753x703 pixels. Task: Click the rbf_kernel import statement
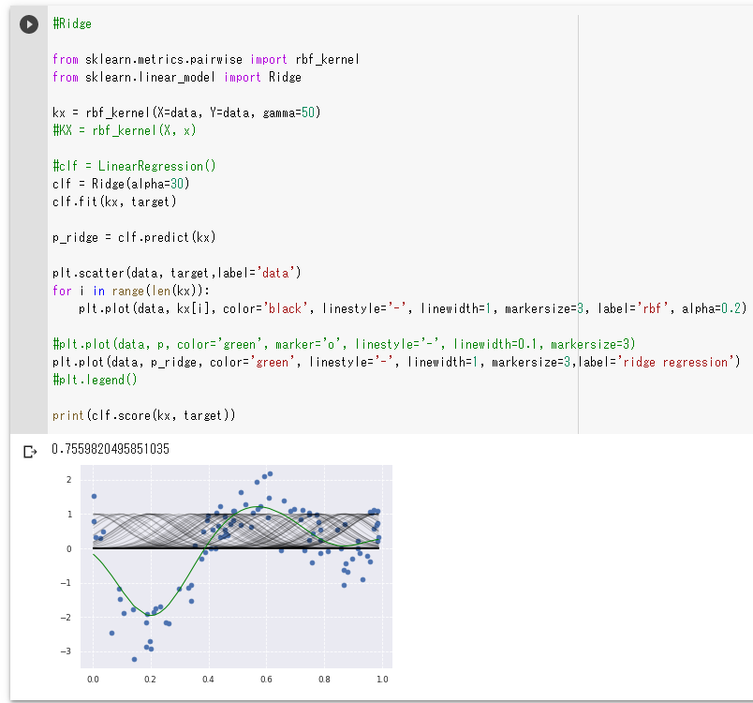tap(206, 60)
